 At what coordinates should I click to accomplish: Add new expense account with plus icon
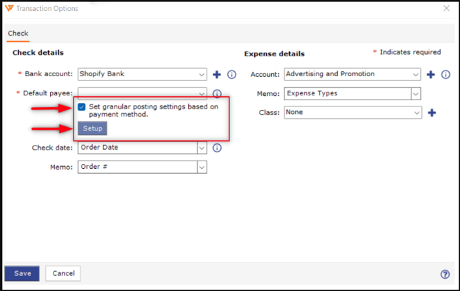431,74
